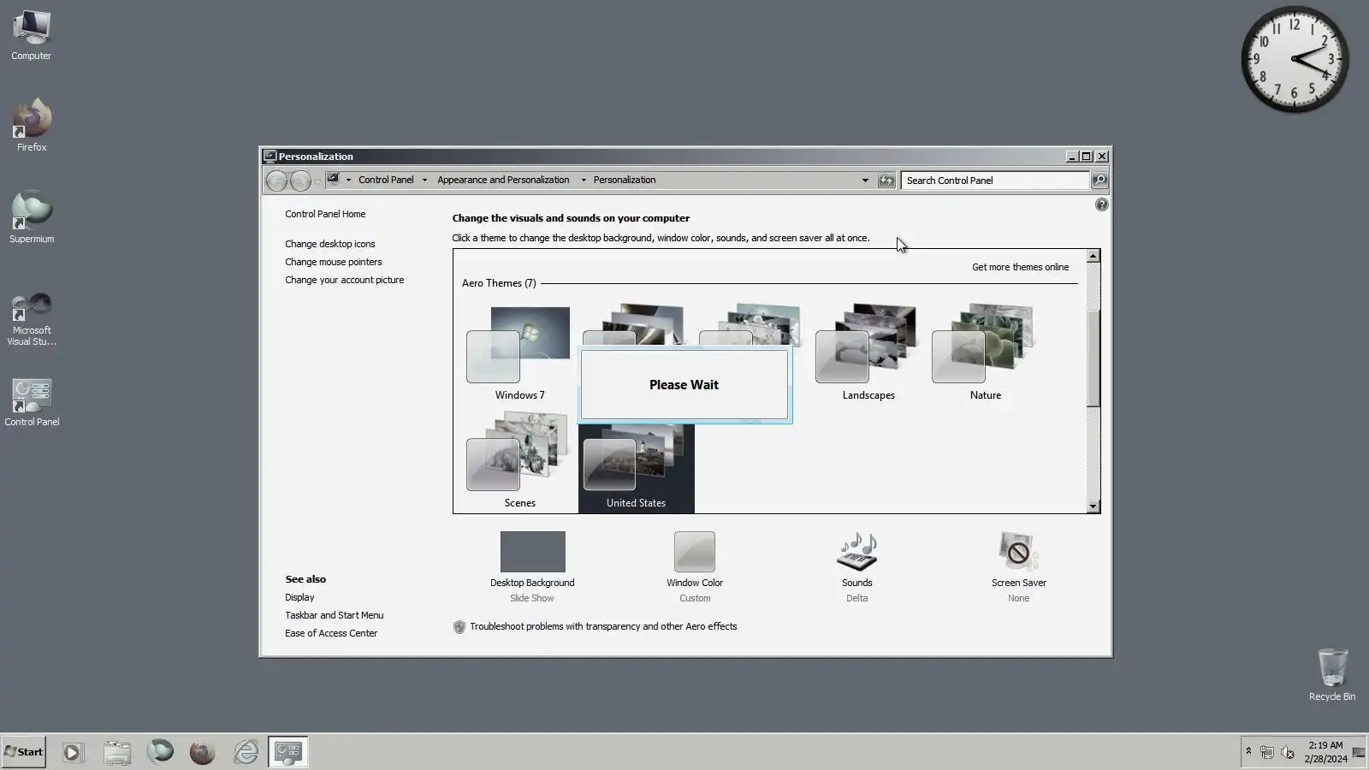Screen dimensions: 1369x770
Task: Select the Microsoft Visual Studio desktop shortcut
Action: (32, 319)
